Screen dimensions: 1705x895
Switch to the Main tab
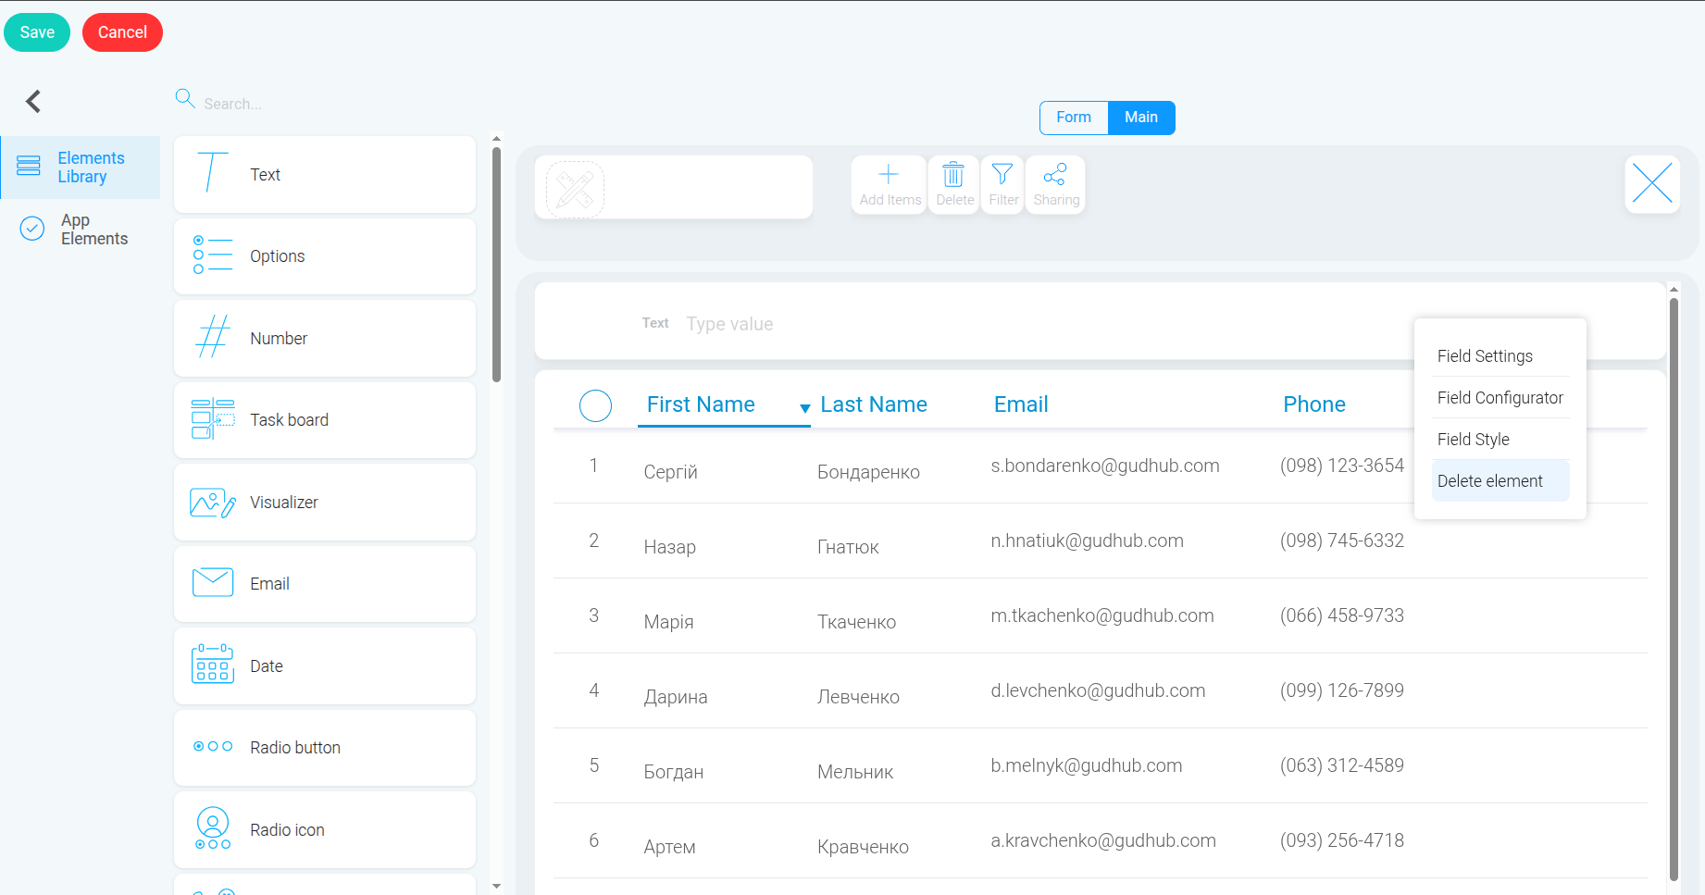pyautogui.click(x=1141, y=118)
